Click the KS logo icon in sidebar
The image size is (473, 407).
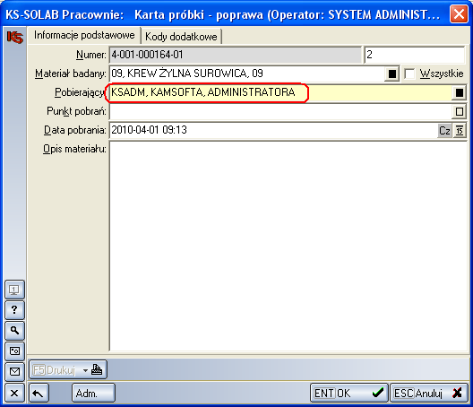pos(14,38)
